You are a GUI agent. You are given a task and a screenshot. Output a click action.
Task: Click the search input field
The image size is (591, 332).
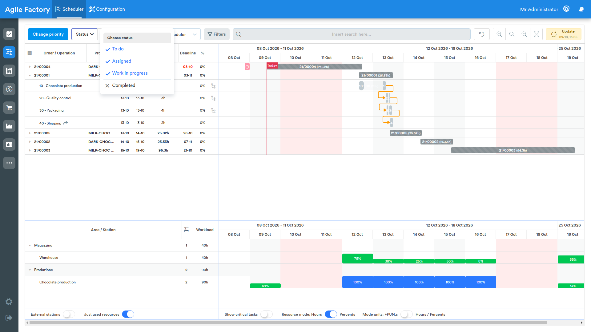click(x=352, y=34)
